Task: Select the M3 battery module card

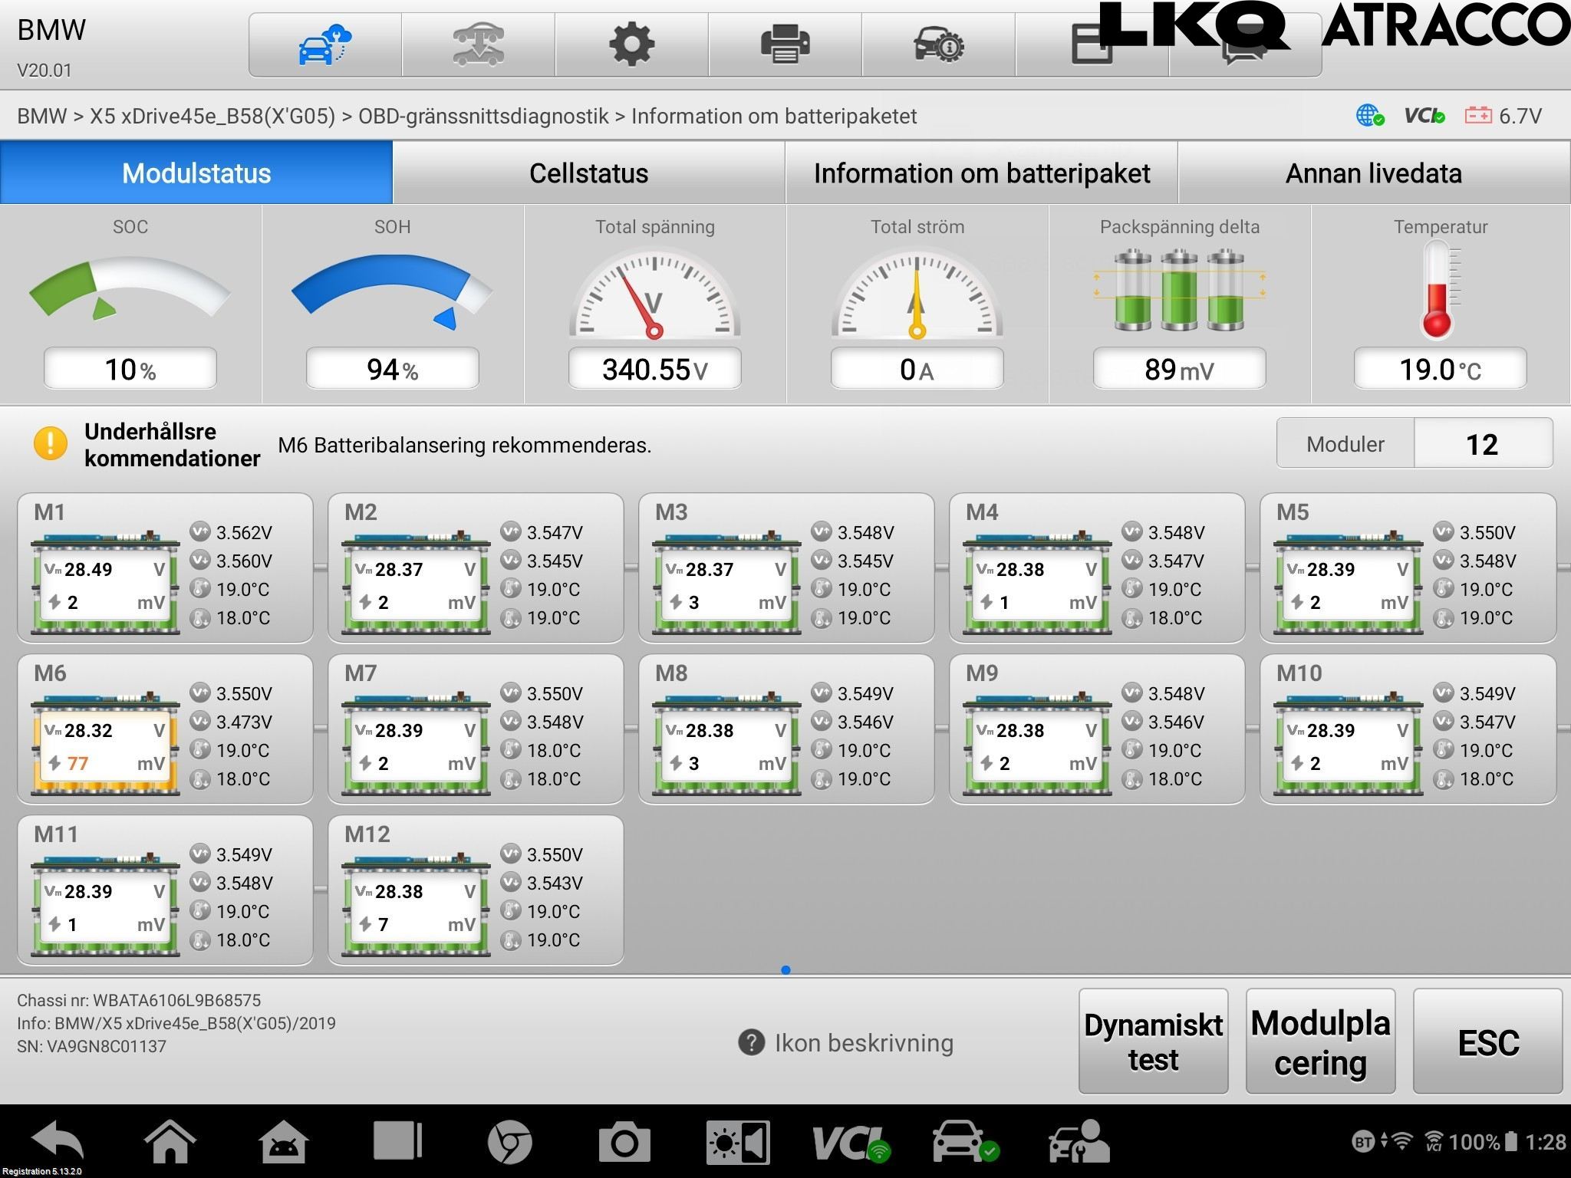Action: click(786, 568)
